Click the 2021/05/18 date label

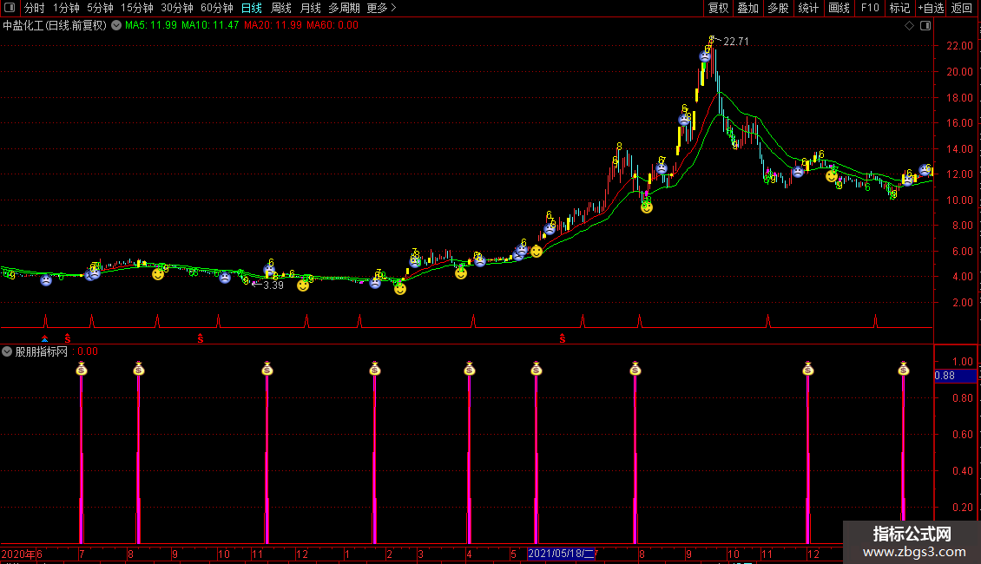(x=561, y=554)
